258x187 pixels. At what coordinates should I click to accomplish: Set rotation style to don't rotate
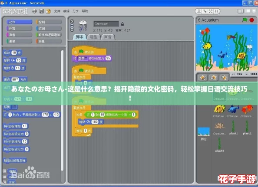72,30
